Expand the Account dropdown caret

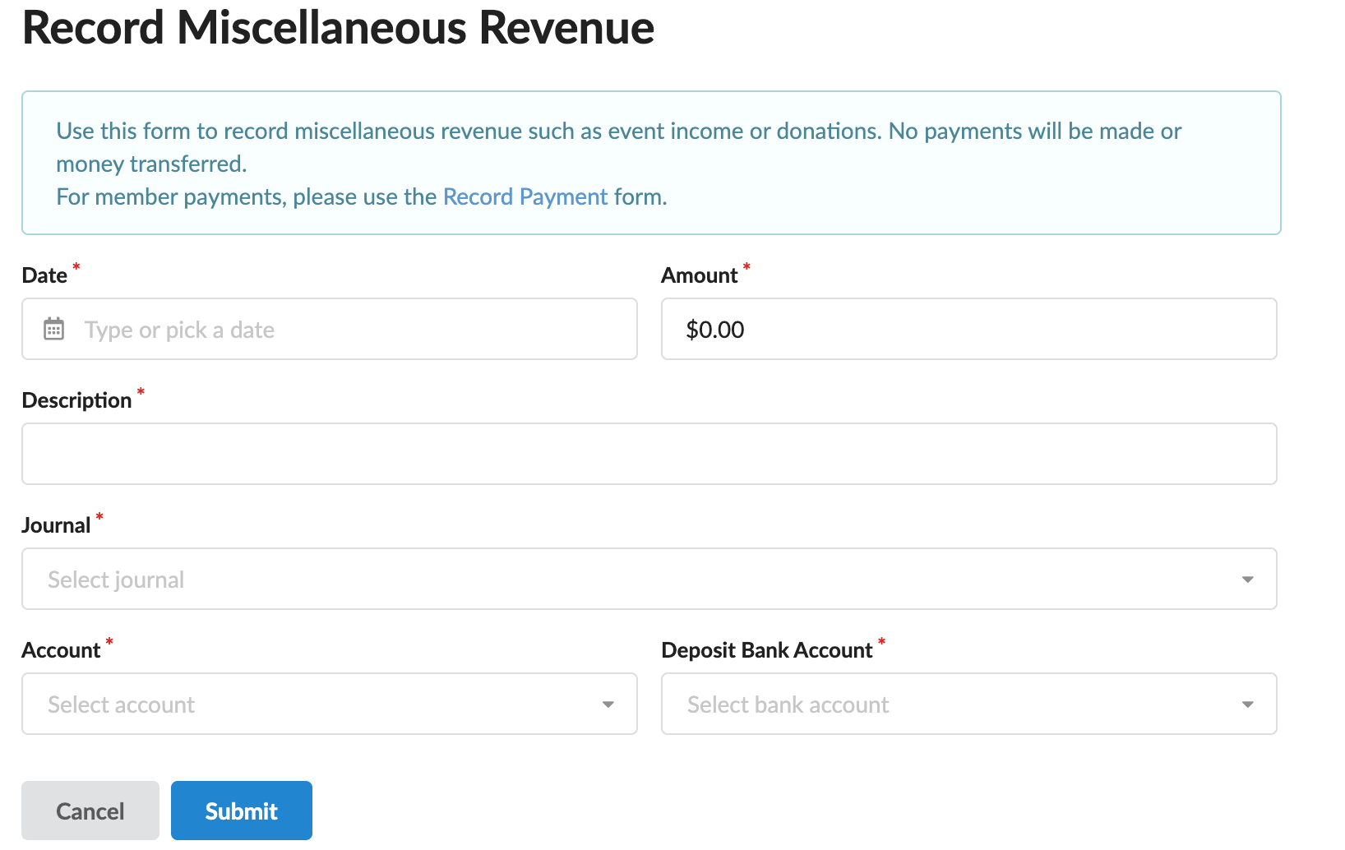(608, 704)
